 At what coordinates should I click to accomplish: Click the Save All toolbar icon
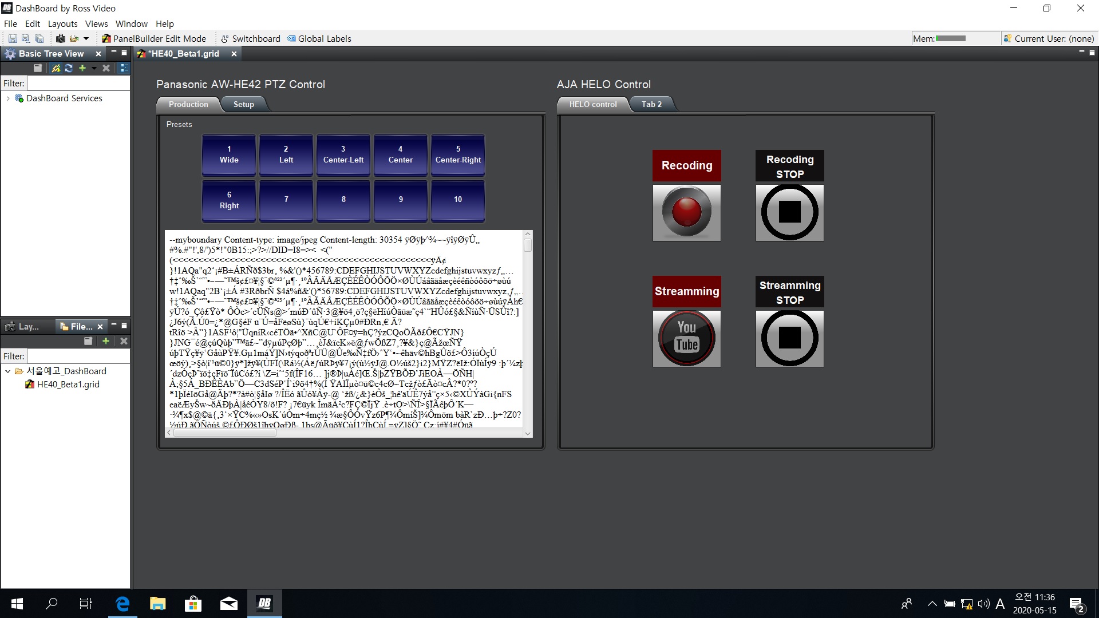39,38
